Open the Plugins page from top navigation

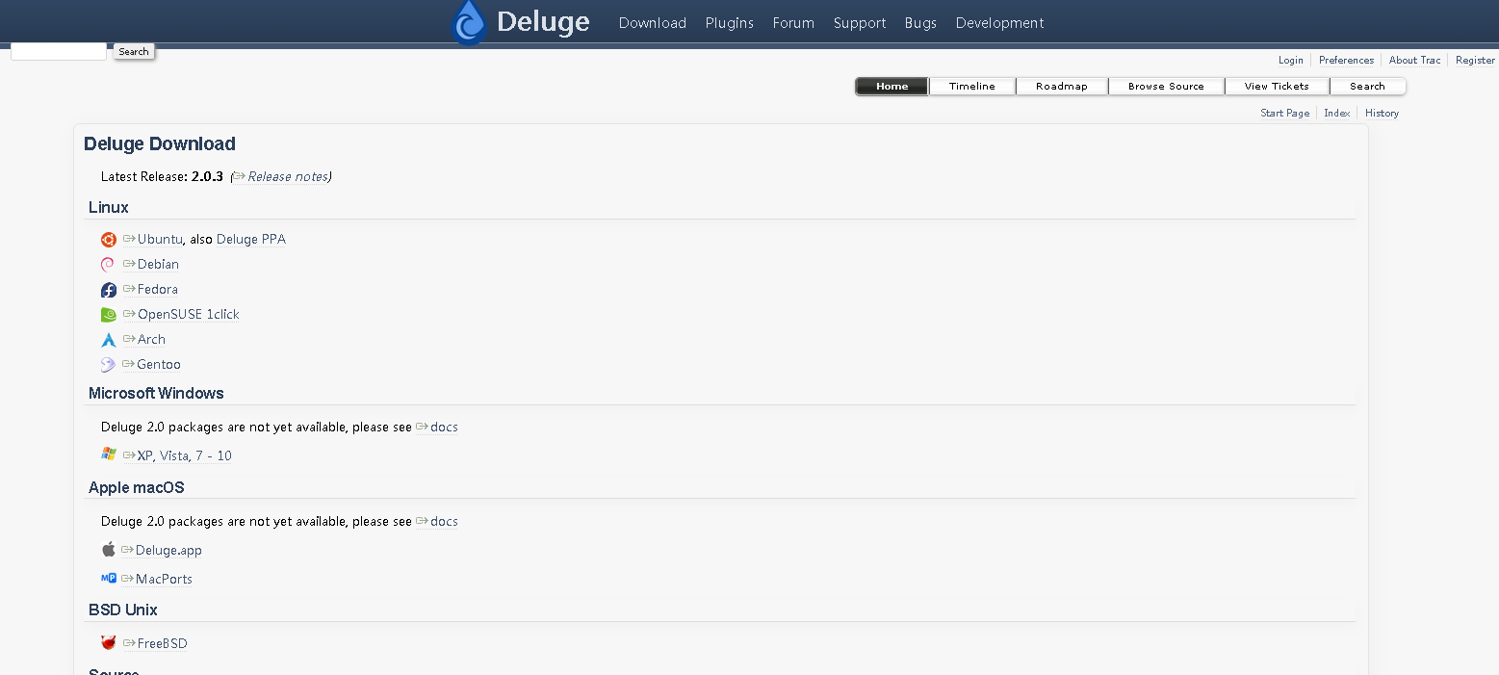tap(730, 23)
